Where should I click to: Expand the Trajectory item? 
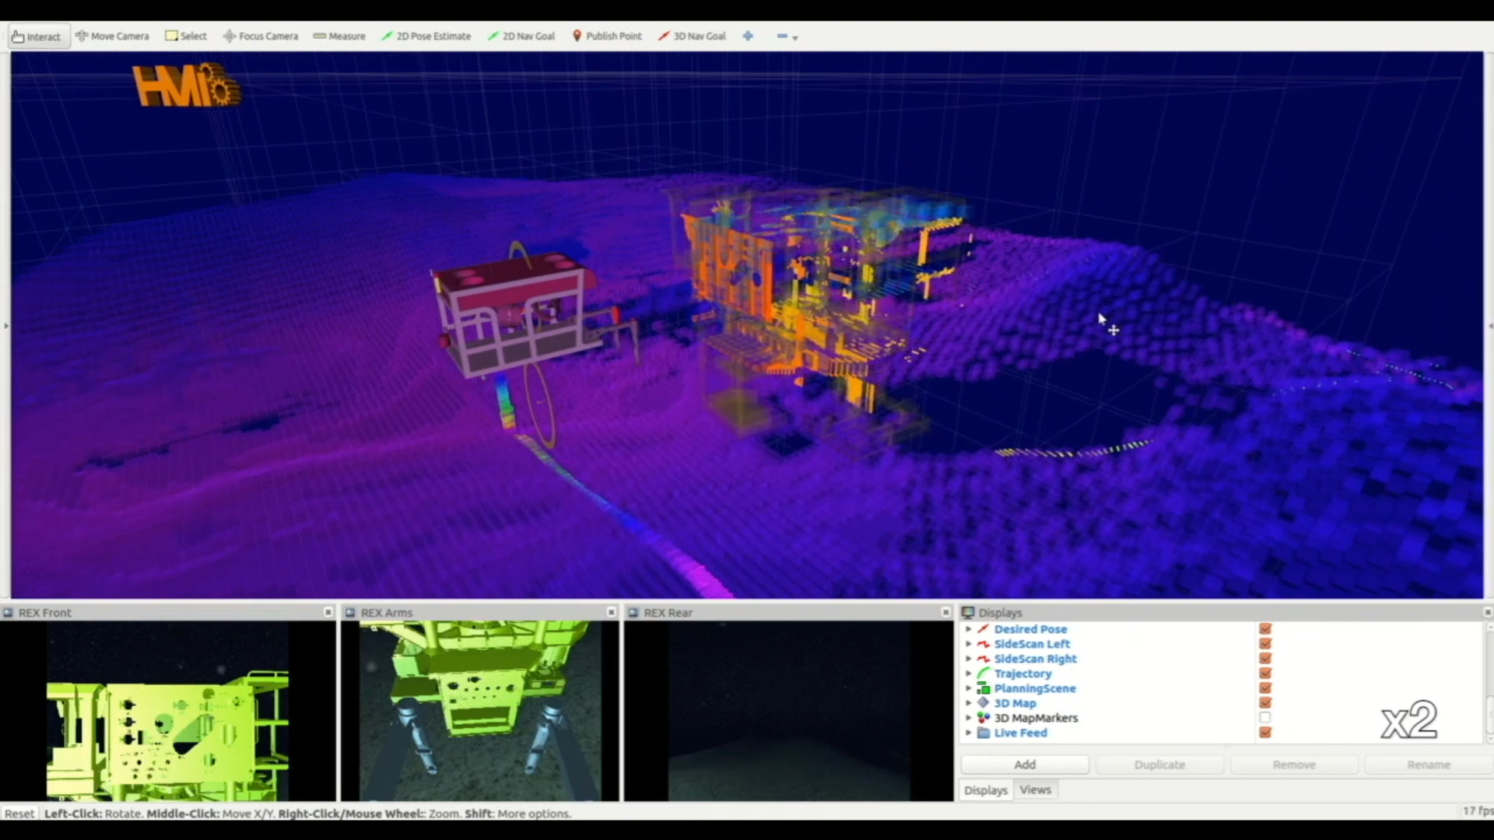coord(969,674)
